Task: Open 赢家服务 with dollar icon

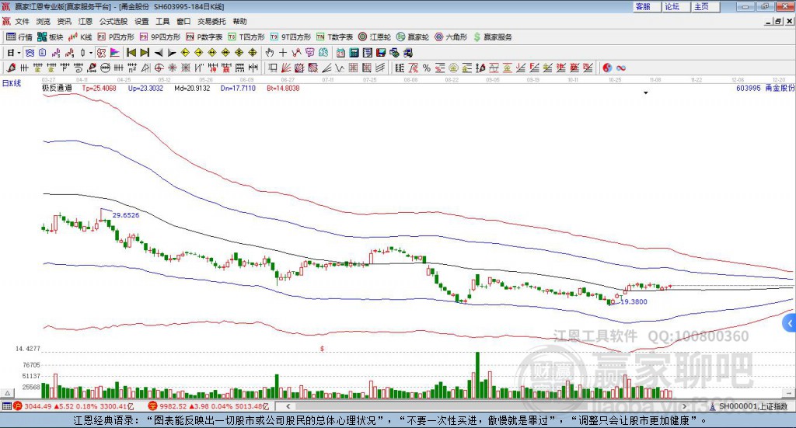Action: point(492,37)
